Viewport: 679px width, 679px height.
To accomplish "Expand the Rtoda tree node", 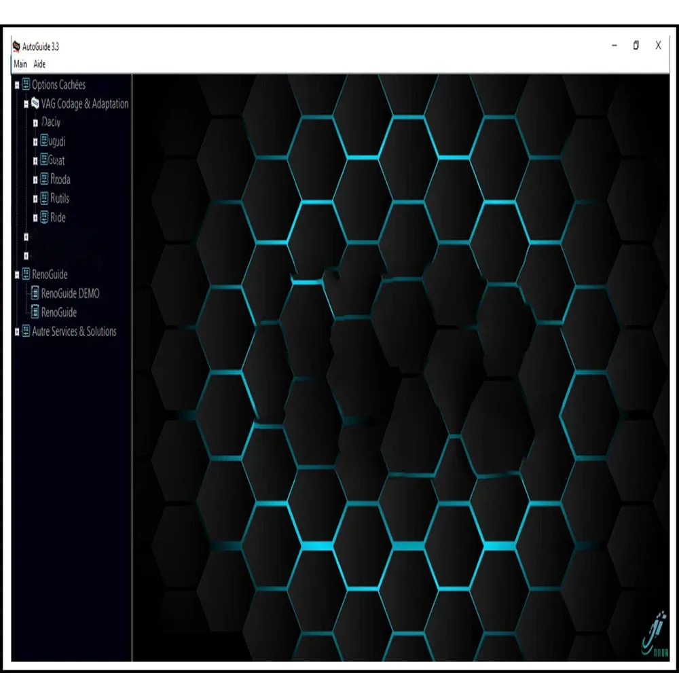I will [x=35, y=180].
